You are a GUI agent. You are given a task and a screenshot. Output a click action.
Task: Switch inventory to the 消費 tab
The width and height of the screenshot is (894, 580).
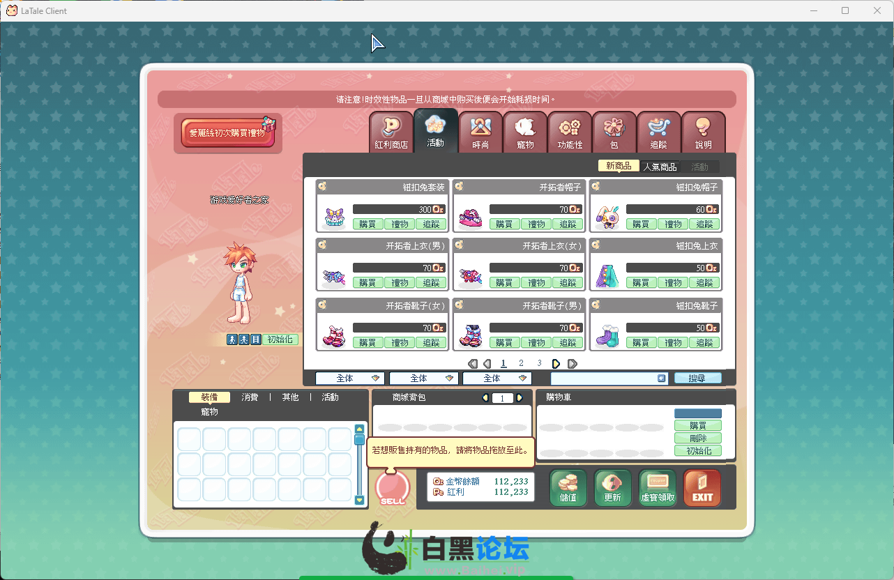250,397
